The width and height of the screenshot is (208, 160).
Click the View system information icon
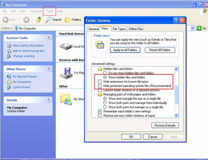(9, 46)
